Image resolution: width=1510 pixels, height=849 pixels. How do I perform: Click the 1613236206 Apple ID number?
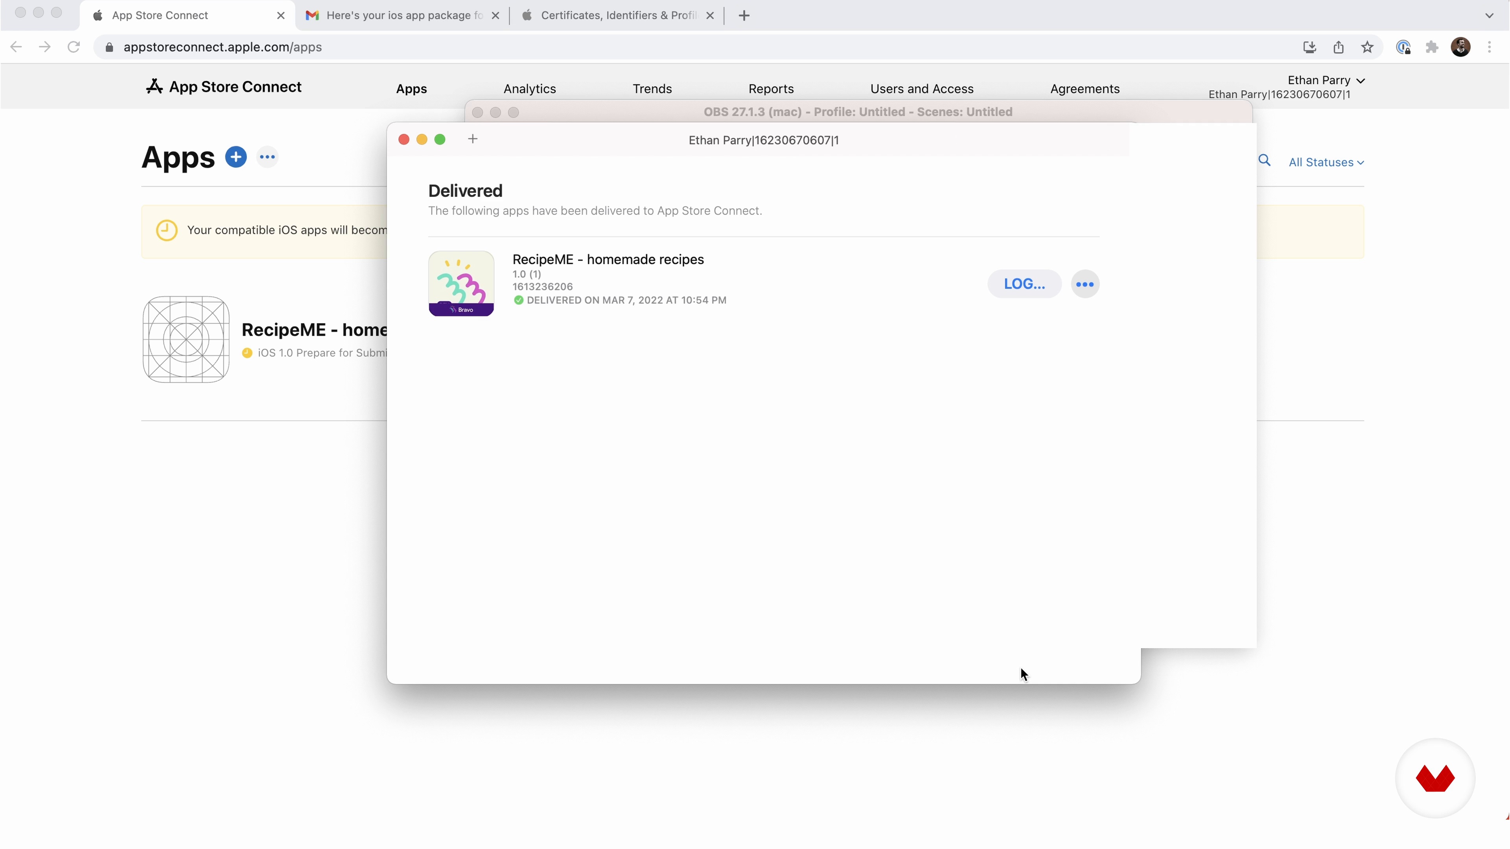(542, 287)
